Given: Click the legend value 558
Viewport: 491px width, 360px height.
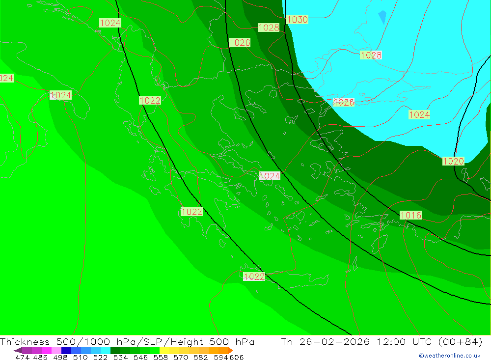Looking at the screenshot, I should click(x=161, y=357).
